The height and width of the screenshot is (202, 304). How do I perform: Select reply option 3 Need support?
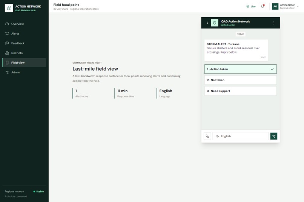point(240,91)
